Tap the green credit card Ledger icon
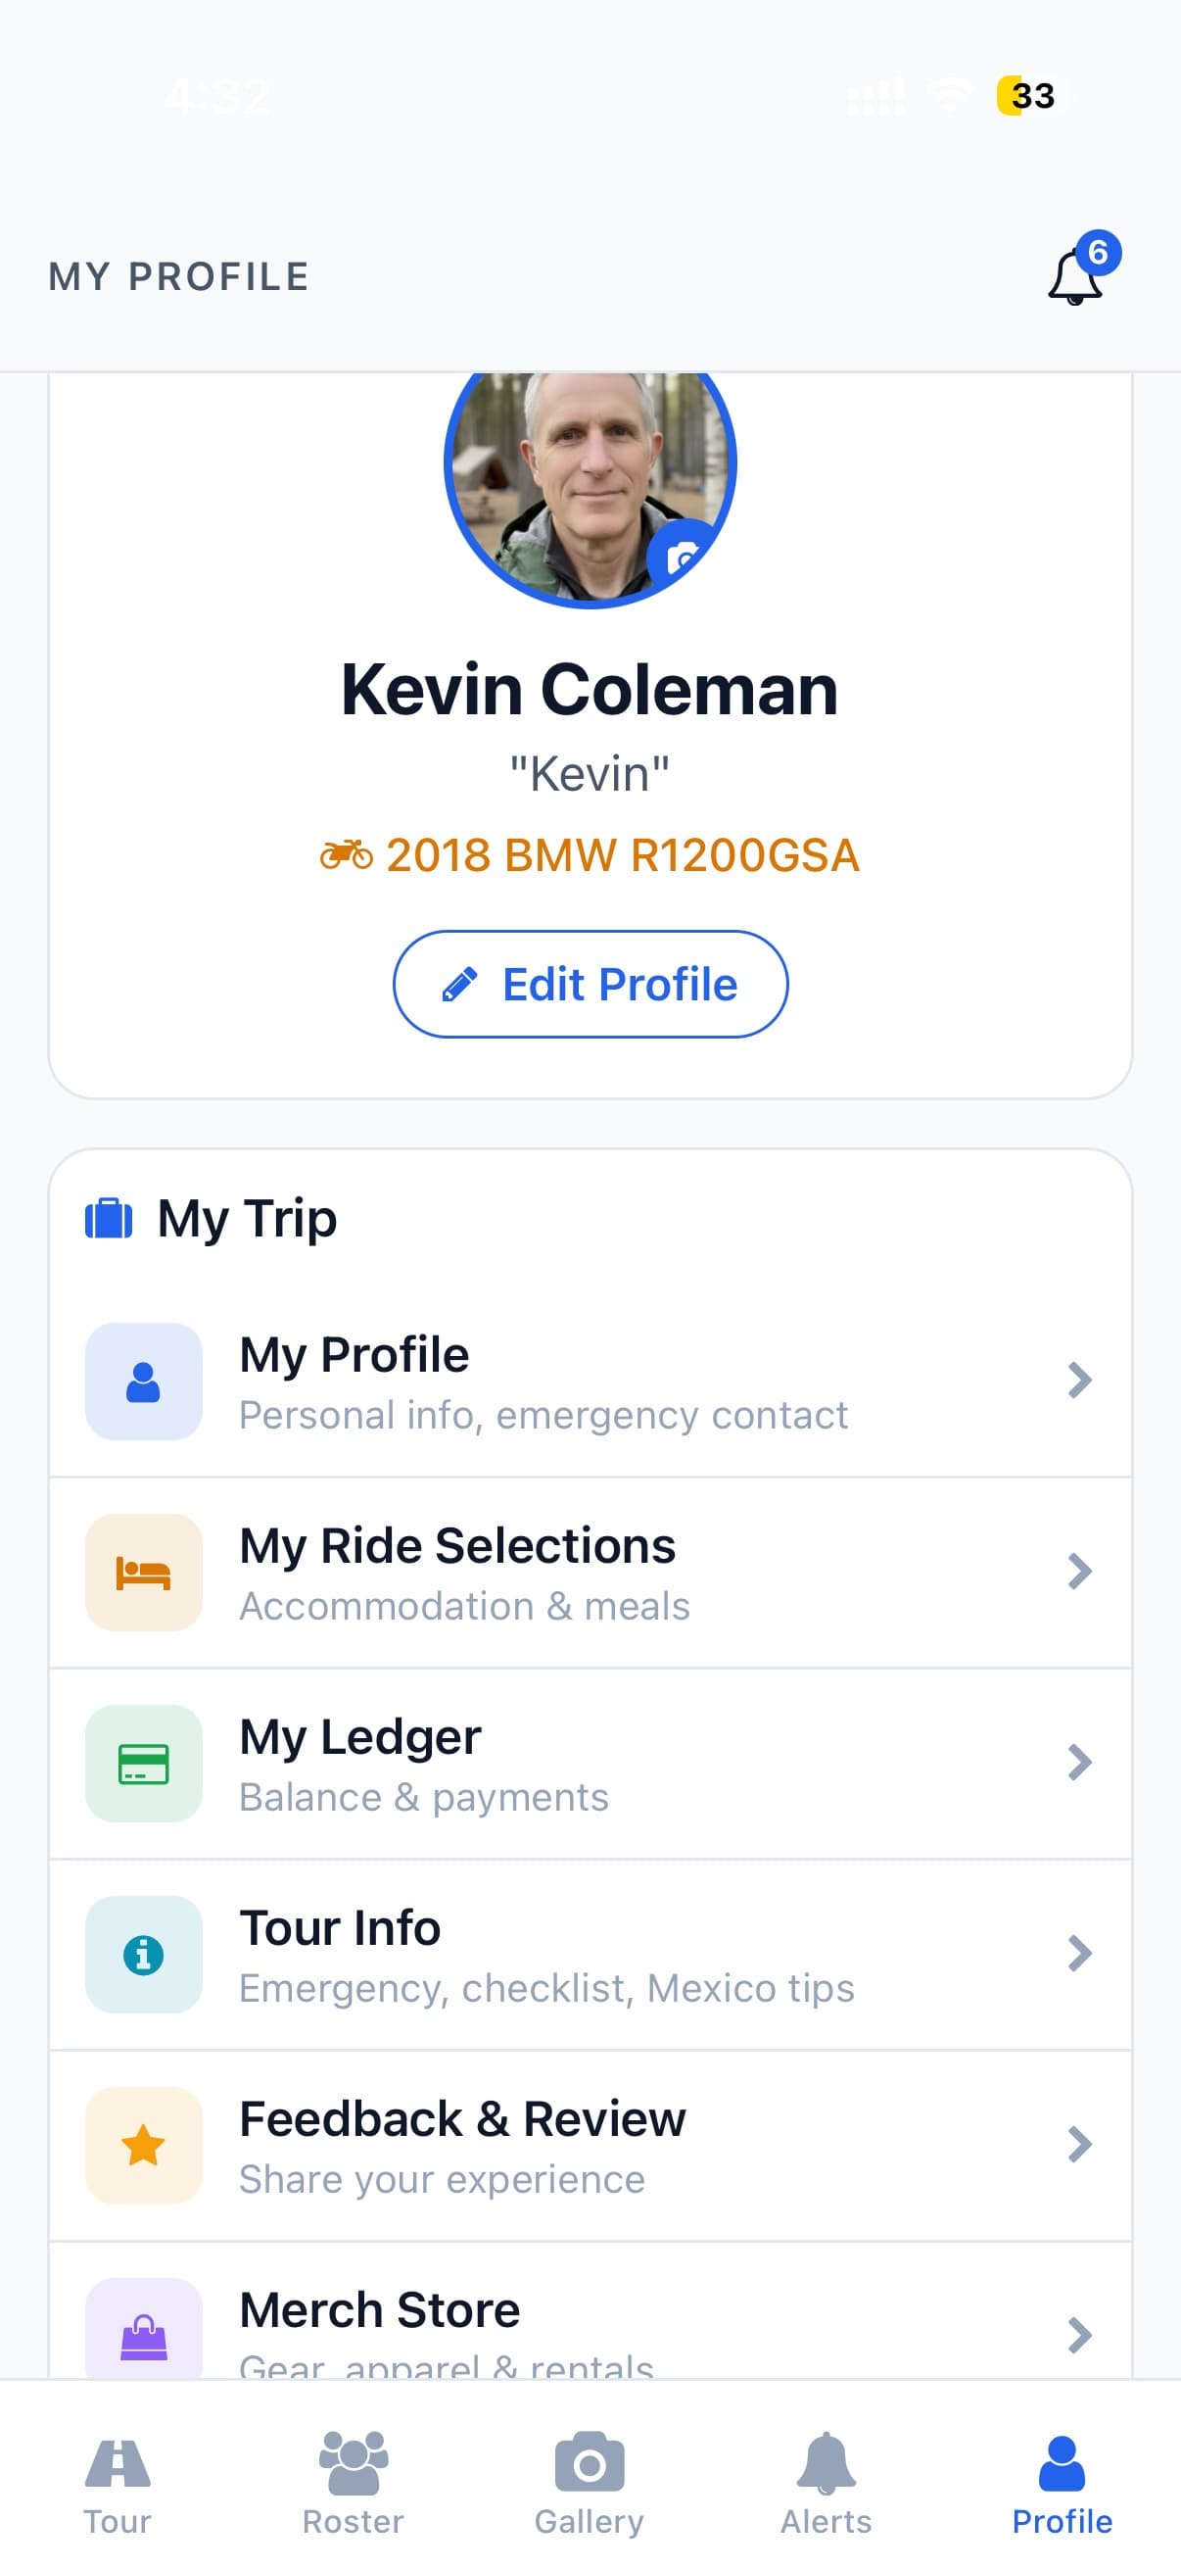 (144, 1764)
